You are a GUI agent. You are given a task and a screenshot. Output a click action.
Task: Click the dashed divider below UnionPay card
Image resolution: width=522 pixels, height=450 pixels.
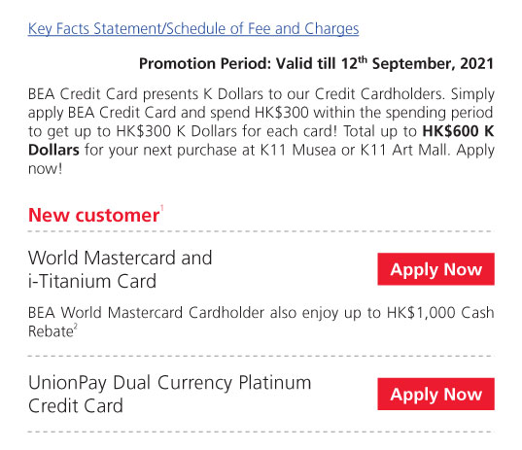point(261,433)
